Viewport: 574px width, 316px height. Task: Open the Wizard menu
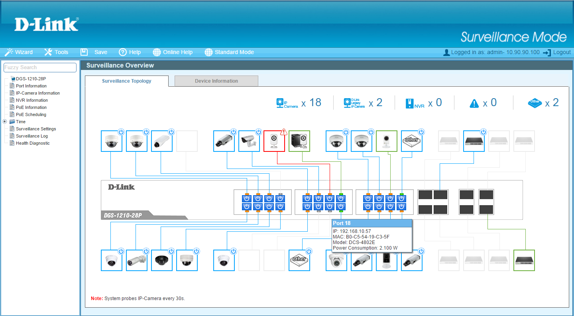[19, 52]
